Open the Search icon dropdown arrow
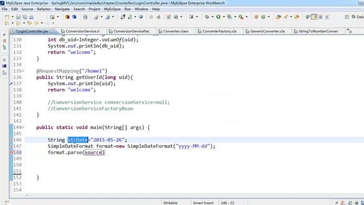 [x=291, y=17]
